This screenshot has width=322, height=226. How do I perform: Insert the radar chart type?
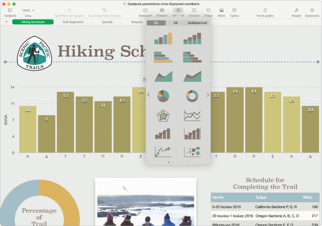coord(163,115)
